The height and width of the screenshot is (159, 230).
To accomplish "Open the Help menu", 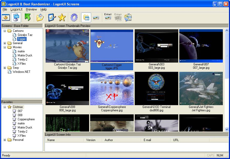I will coord(44,9).
